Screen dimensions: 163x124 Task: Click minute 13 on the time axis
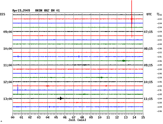(x=126, y=117)
